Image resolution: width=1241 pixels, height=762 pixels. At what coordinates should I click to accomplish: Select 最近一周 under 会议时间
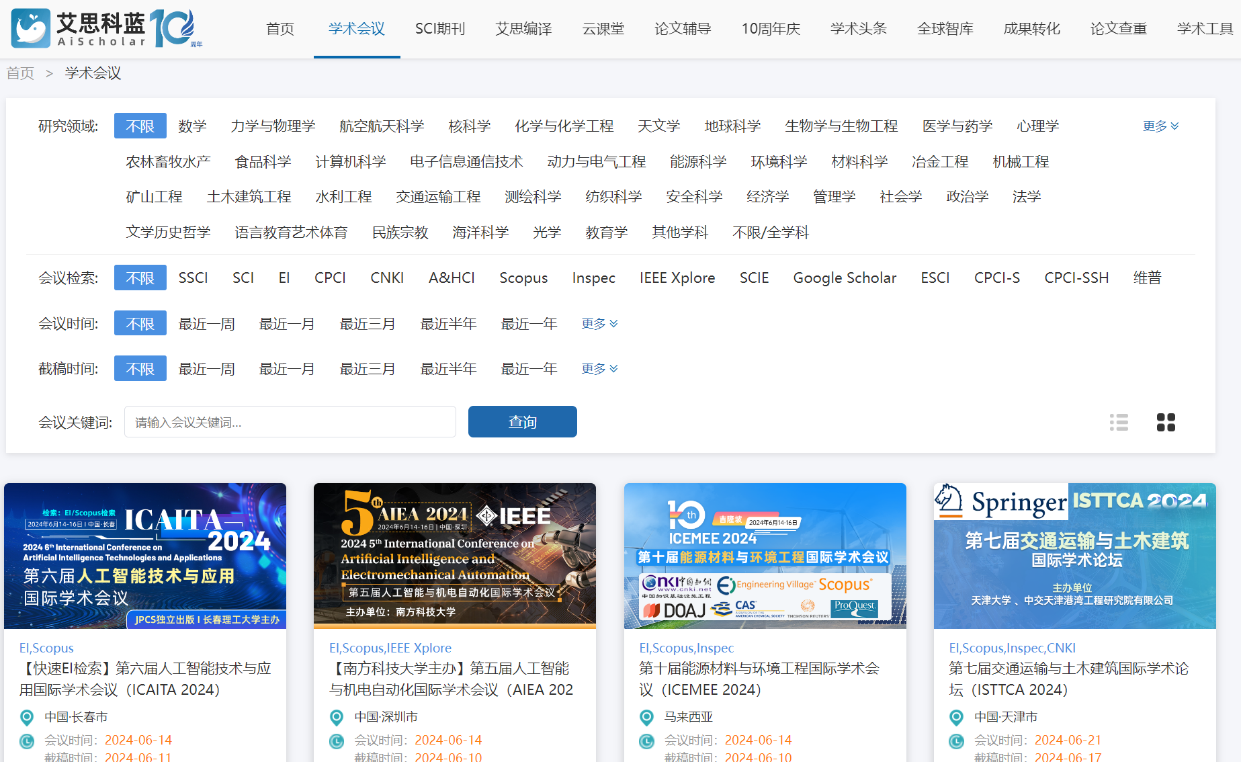[206, 323]
